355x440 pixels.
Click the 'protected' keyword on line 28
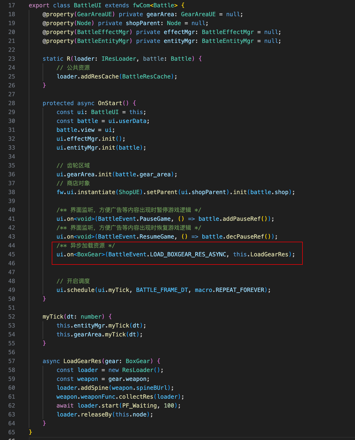click(58, 103)
